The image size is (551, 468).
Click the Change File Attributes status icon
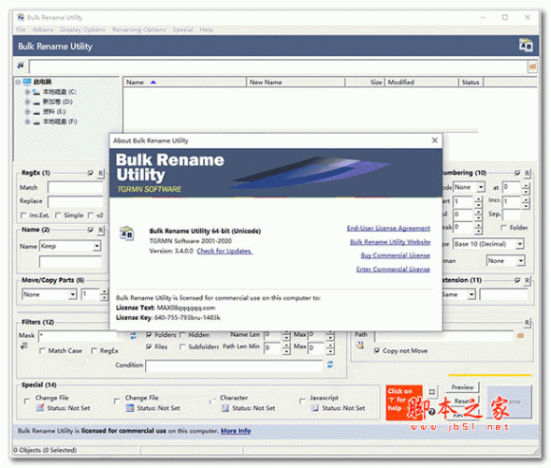(x=40, y=408)
